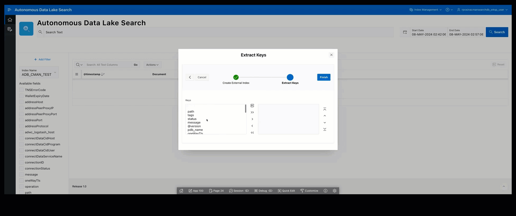Move the selected key to the right

pyautogui.click(x=252, y=119)
